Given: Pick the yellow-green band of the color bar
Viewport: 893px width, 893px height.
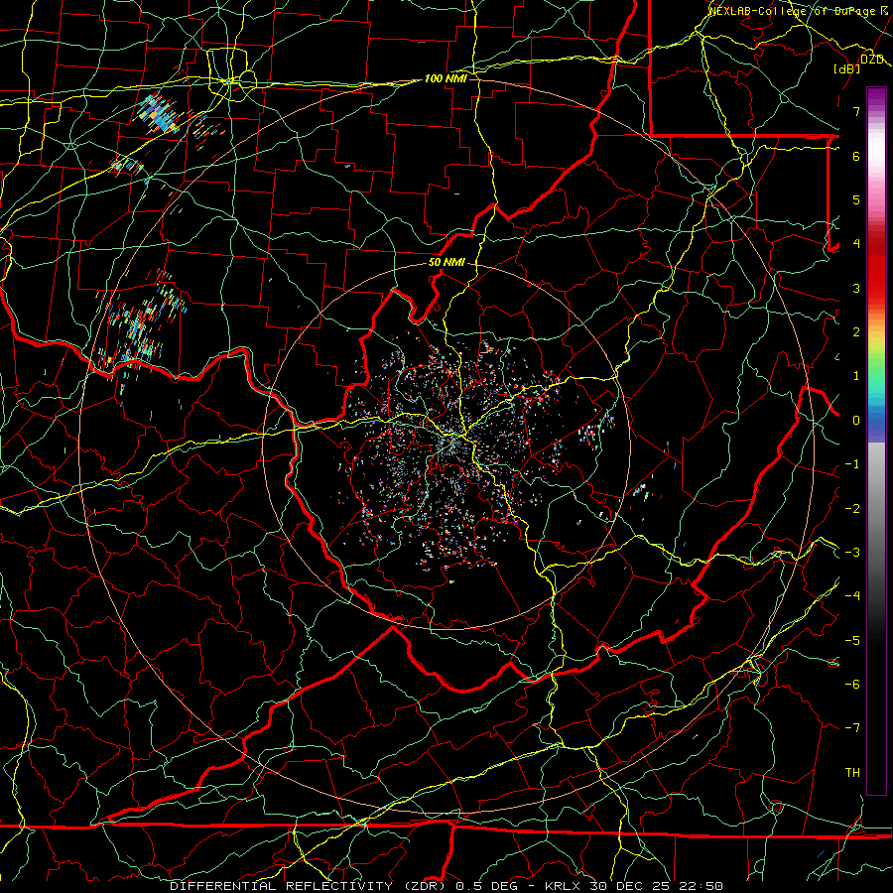Looking at the screenshot, I should (x=876, y=347).
